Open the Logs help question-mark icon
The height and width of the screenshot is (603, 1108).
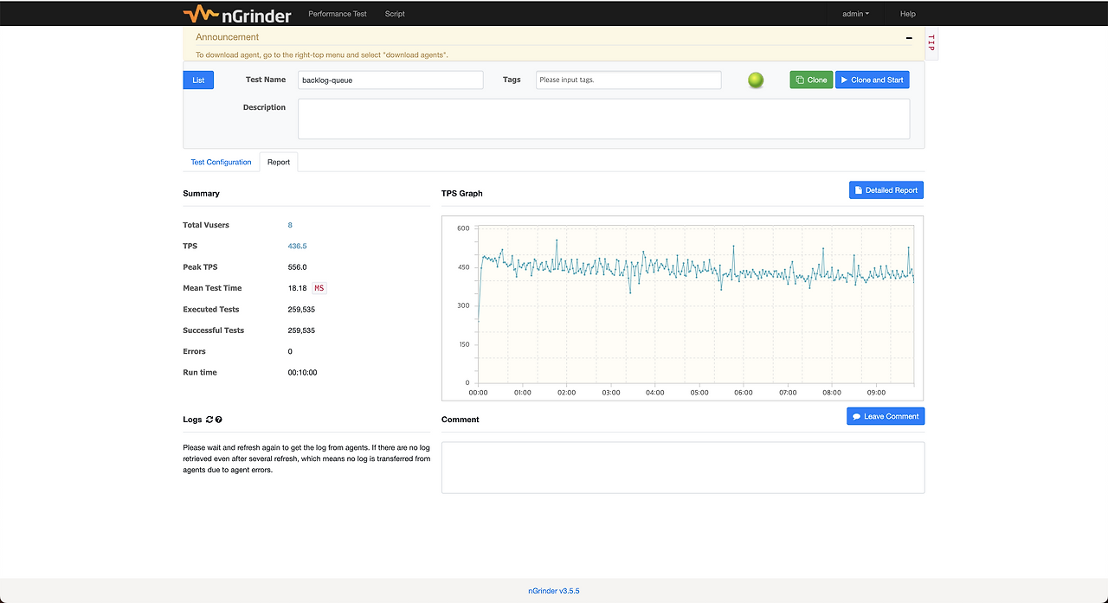point(219,420)
